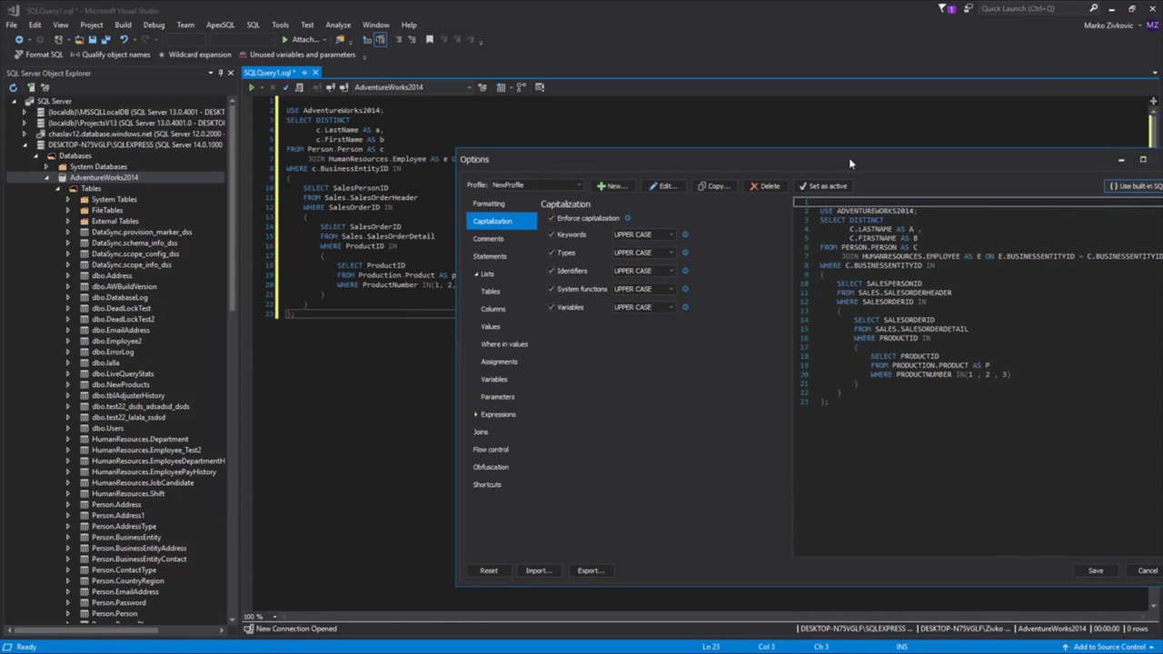The image size is (1163, 654).
Task: Open the Keywords UPPER CASE dropdown
Action: (x=671, y=234)
